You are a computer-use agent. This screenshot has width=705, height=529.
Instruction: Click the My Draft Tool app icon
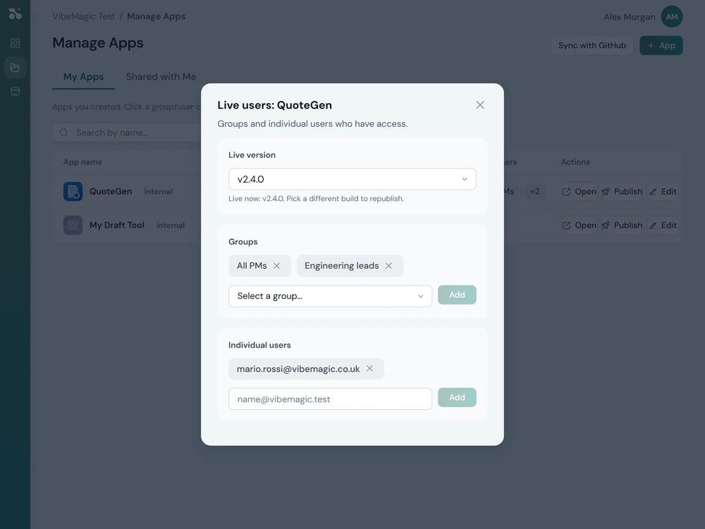(x=73, y=225)
